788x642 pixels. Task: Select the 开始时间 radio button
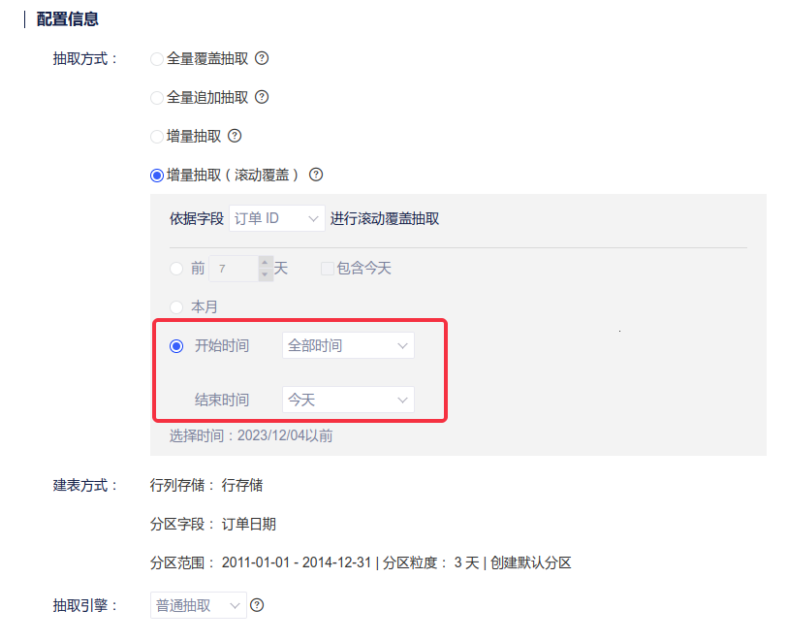176,346
